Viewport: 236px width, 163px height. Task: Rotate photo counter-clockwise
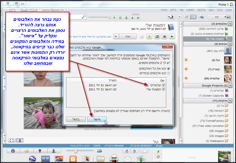click(135, 151)
